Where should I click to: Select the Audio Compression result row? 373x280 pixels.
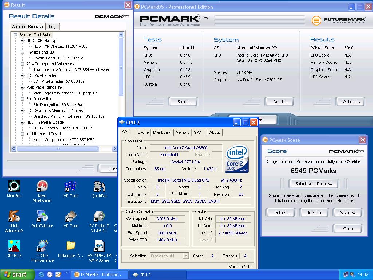pos(64,140)
